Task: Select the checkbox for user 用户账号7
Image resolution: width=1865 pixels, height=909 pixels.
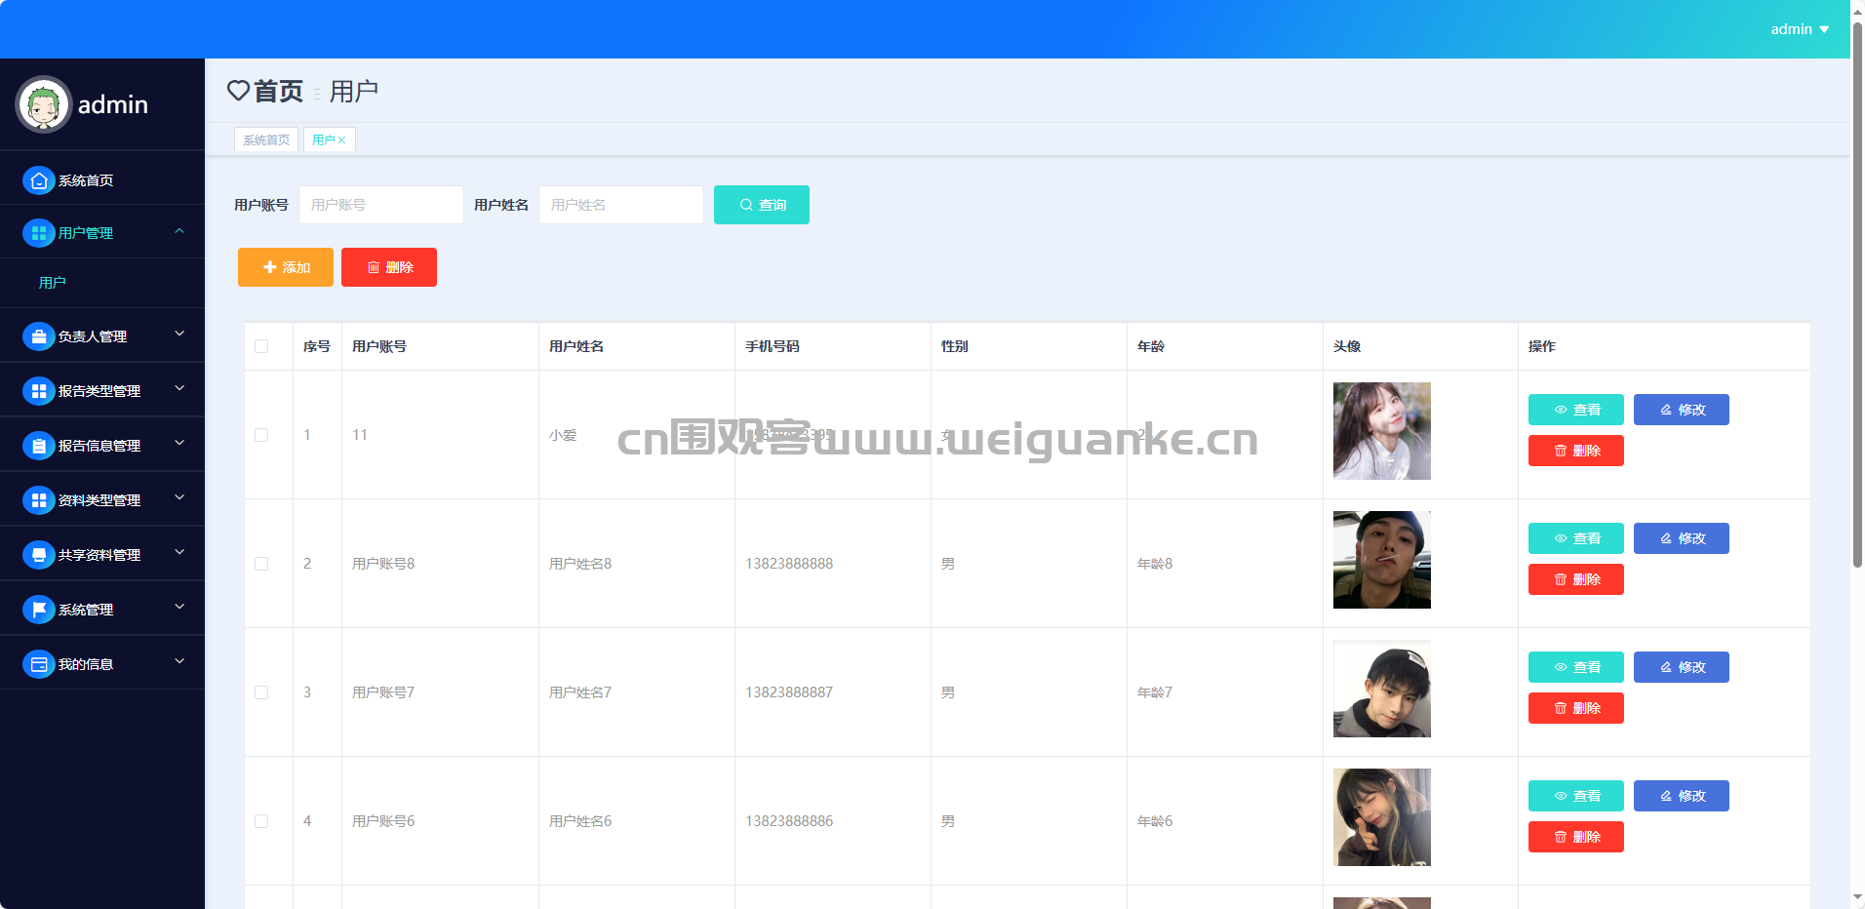Action: click(261, 692)
